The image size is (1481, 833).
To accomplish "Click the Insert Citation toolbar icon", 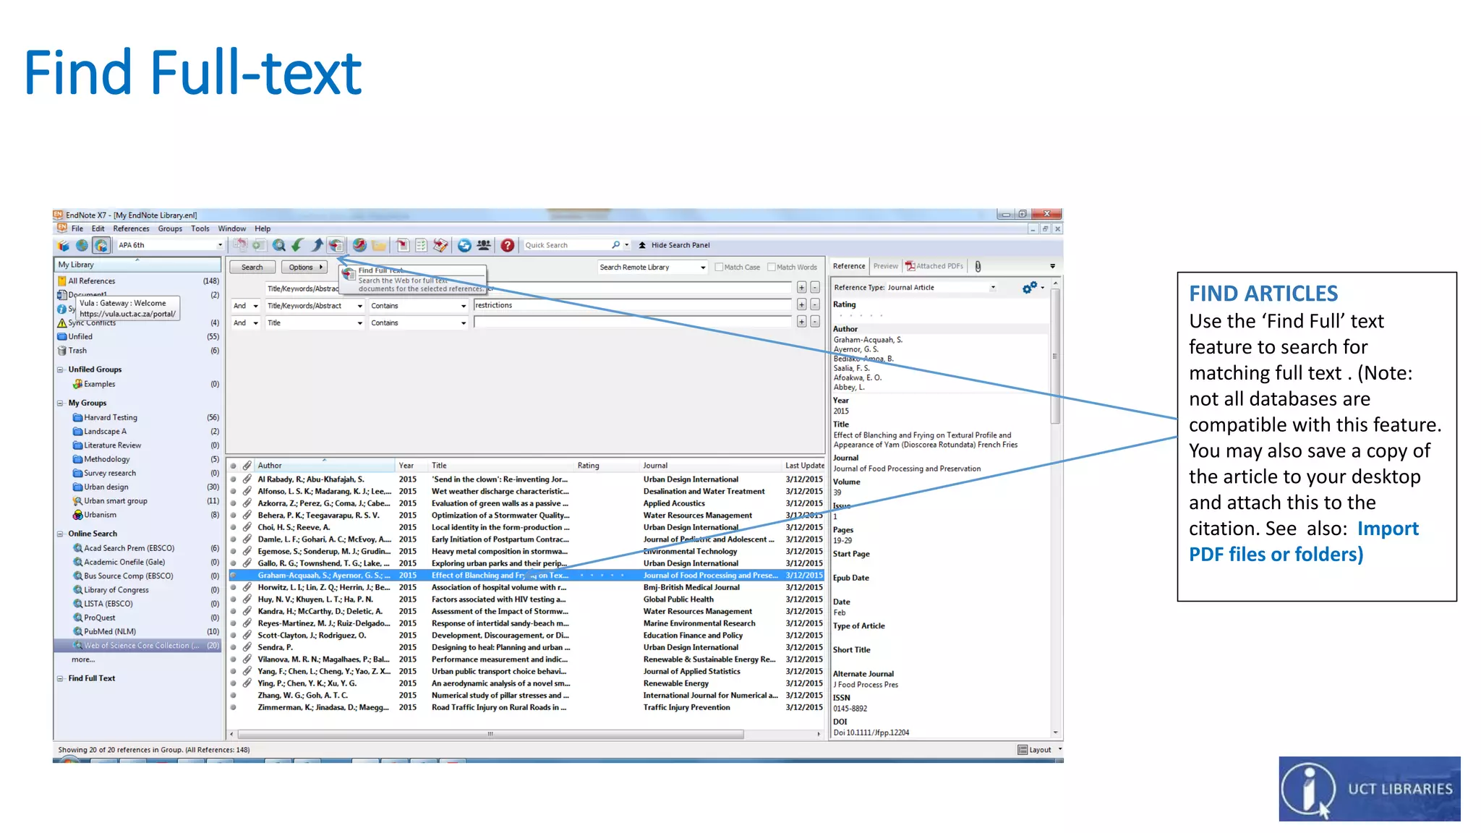I will click(x=403, y=245).
